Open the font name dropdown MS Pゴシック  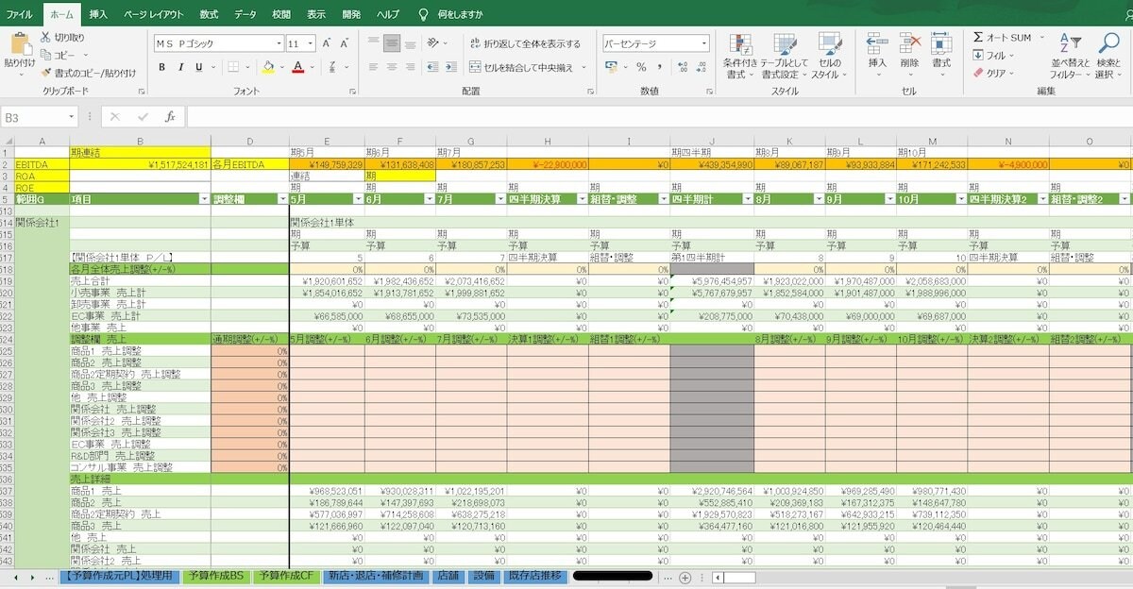tap(279, 43)
